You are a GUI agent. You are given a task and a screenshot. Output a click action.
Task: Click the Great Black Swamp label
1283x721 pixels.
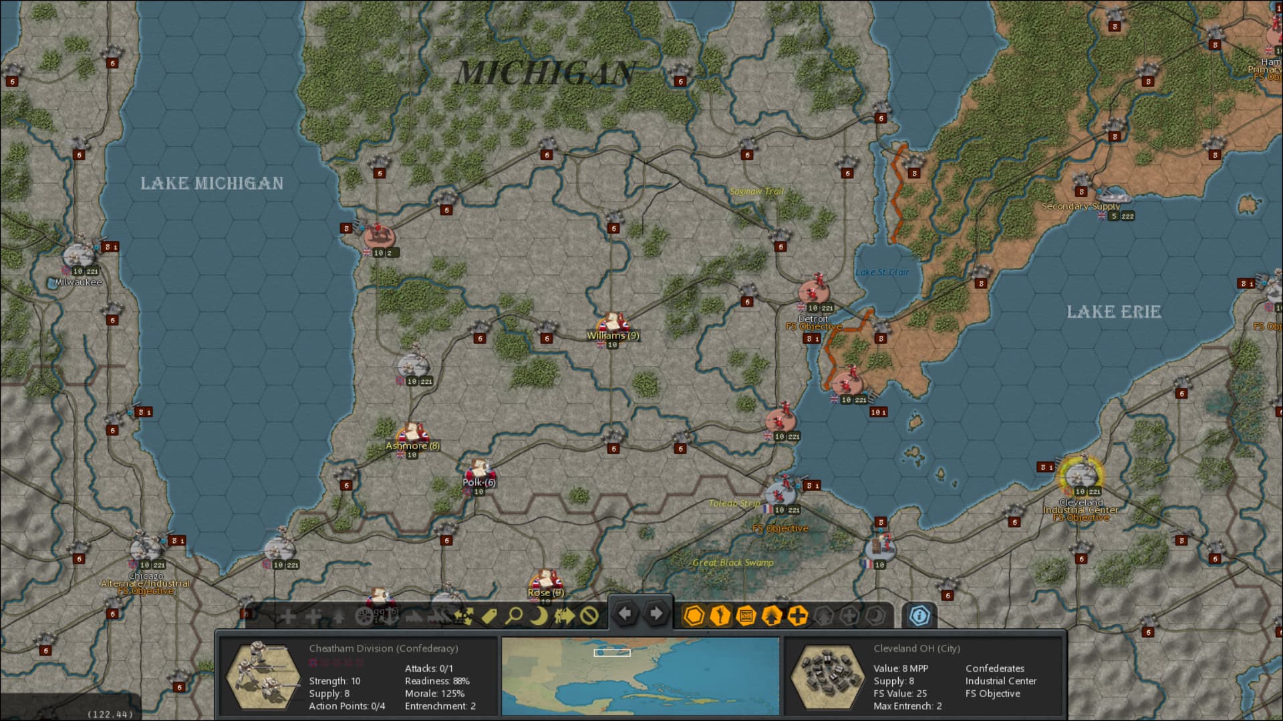[733, 563]
